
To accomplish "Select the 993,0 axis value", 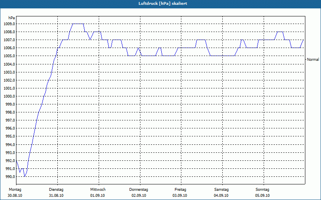I will (x=10, y=153).
